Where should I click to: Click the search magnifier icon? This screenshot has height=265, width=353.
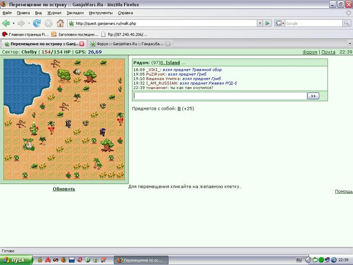pos(347,23)
